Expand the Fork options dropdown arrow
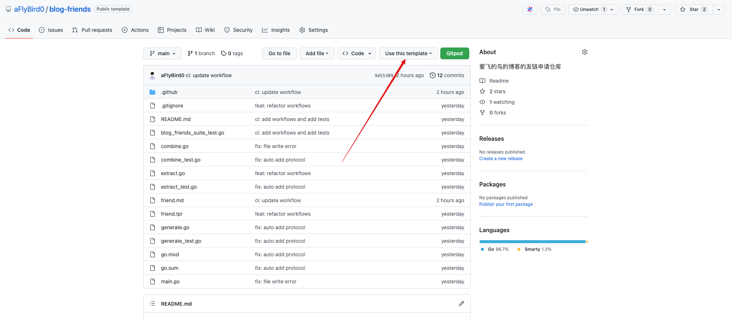The width and height of the screenshot is (732, 321). (664, 10)
